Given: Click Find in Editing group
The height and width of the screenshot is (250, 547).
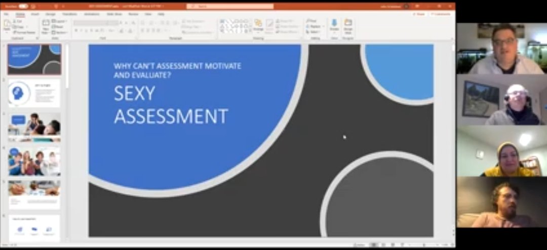Looking at the screenshot, I should (x=311, y=21).
